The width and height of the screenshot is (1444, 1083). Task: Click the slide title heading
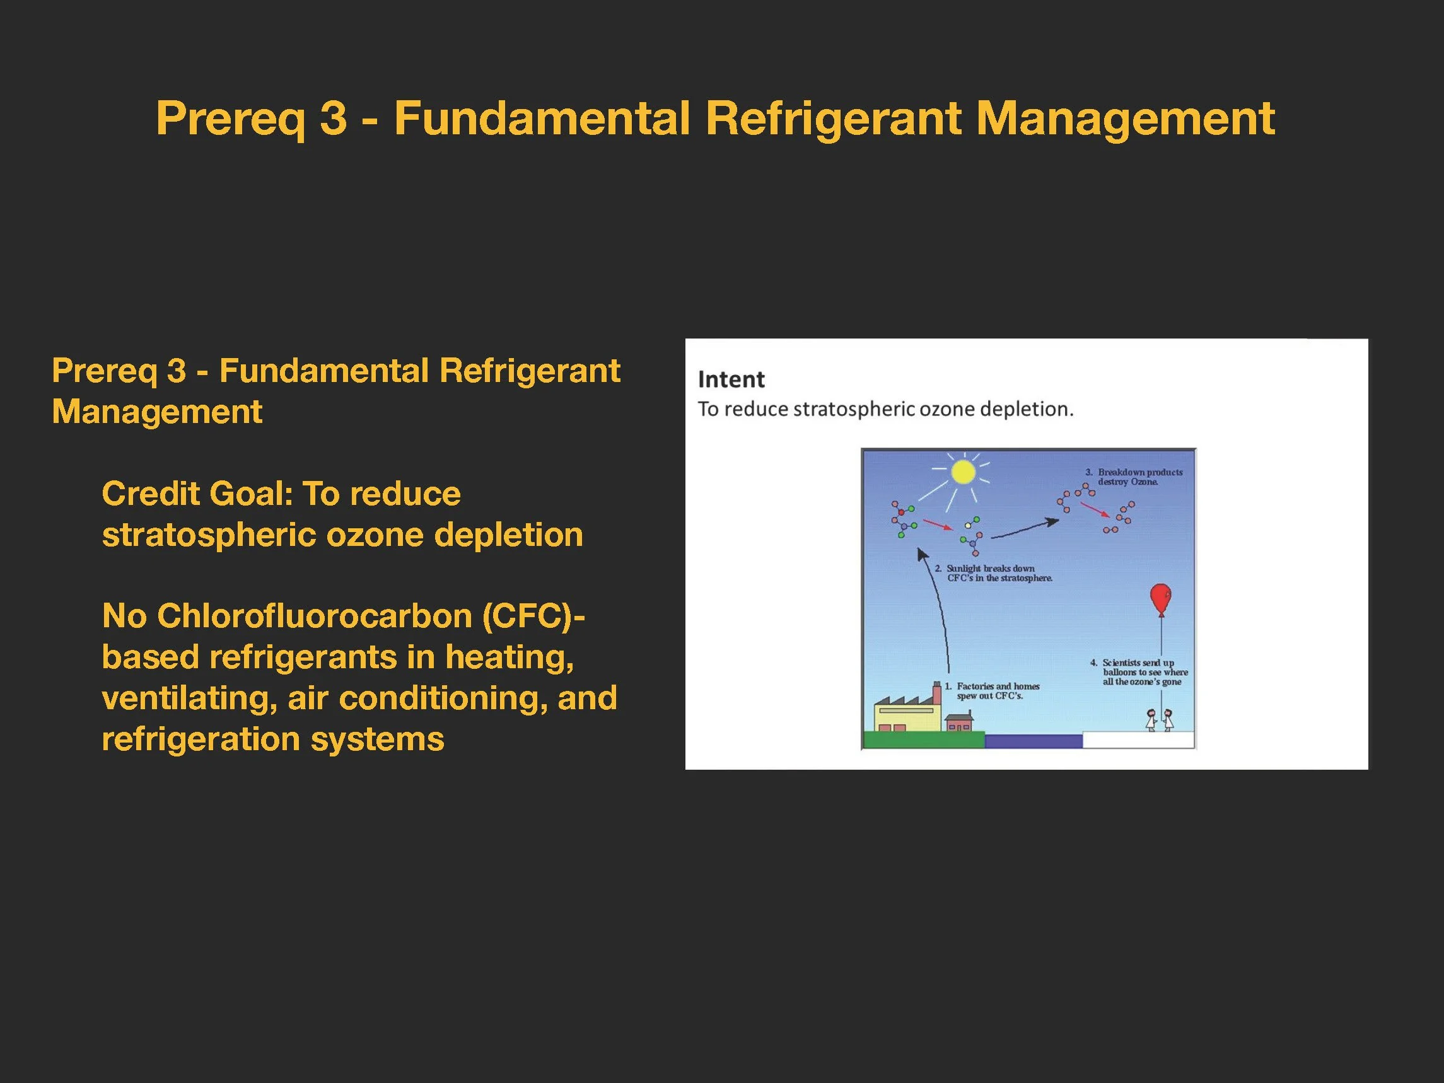[x=715, y=118]
